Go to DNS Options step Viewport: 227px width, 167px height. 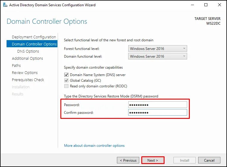click(x=28, y=51)
